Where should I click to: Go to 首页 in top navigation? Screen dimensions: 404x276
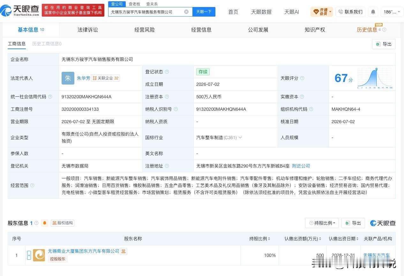[233, 12]
